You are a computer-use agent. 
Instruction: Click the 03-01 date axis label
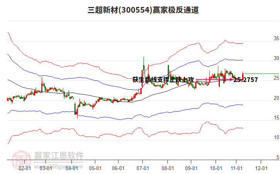click(x=46, y=168)
